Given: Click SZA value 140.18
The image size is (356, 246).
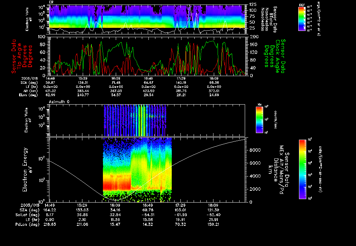Looking at the screenshot, I should pyautogui.click(x=181, y=83).
